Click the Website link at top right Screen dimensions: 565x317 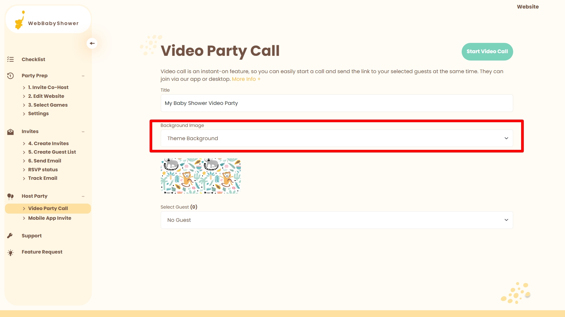tap(528, 7)
